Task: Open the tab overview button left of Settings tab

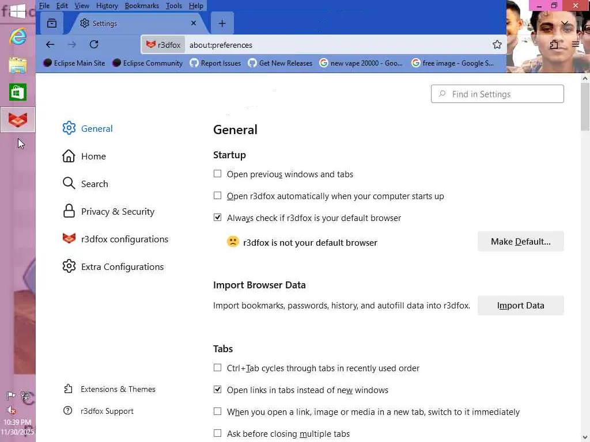Action: 52,24
